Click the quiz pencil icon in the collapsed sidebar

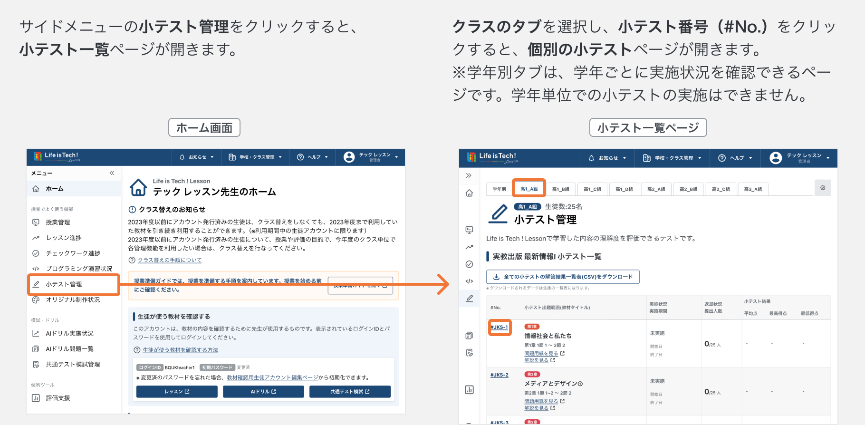[x=469, y=299]
